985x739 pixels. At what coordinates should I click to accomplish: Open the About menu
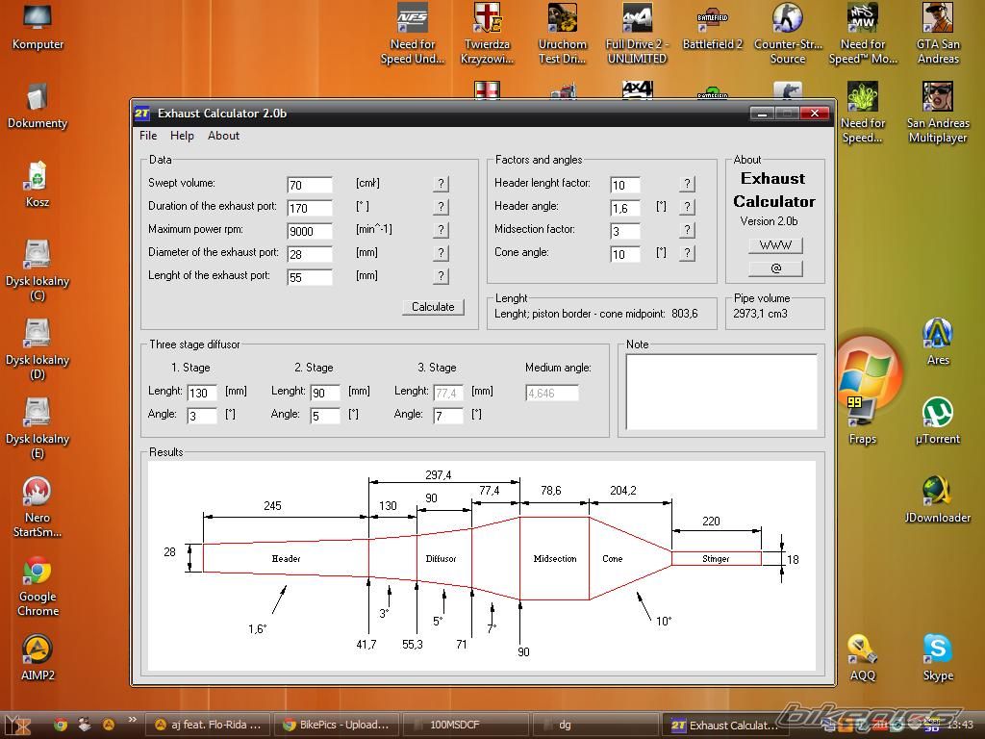pyautogui.click(x=223, y=136)
